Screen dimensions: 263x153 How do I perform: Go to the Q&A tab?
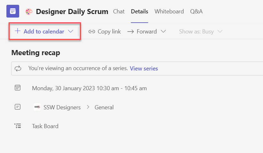coord(196,11)
